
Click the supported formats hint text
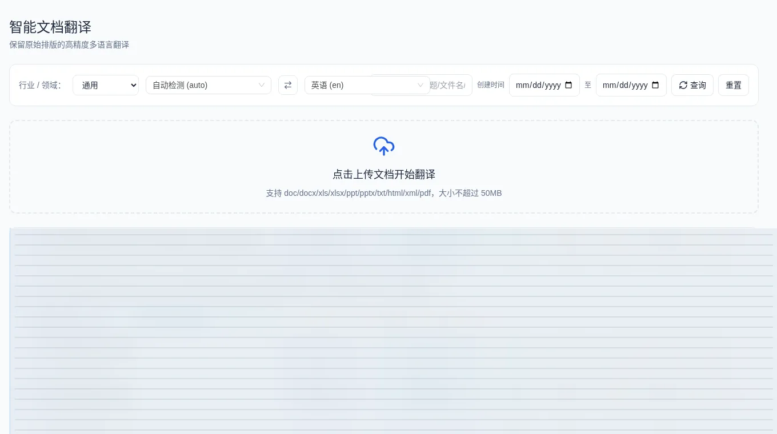(x=384, y=193)
